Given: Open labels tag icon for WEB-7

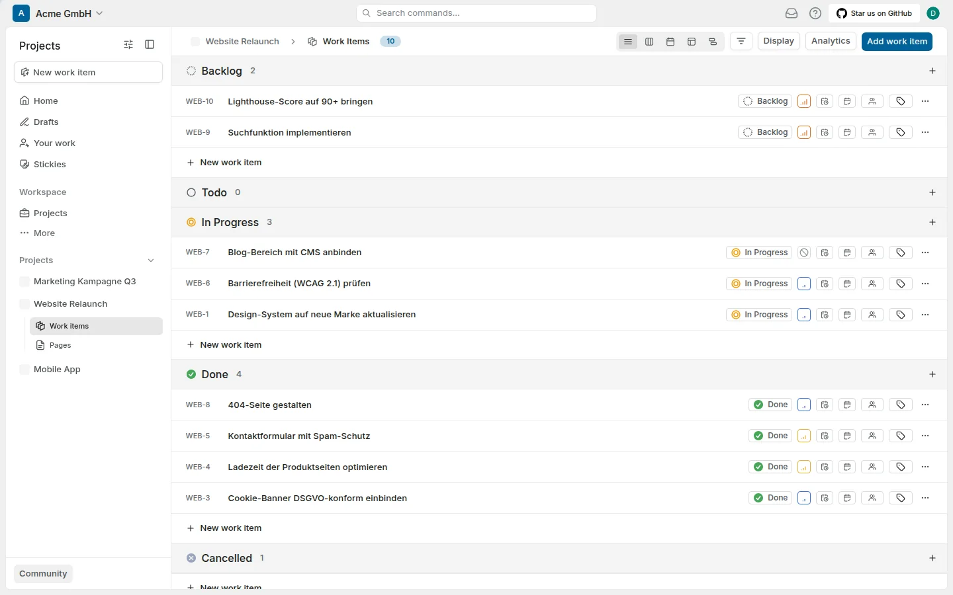Looking at the screenshot, I should [901, 253].
